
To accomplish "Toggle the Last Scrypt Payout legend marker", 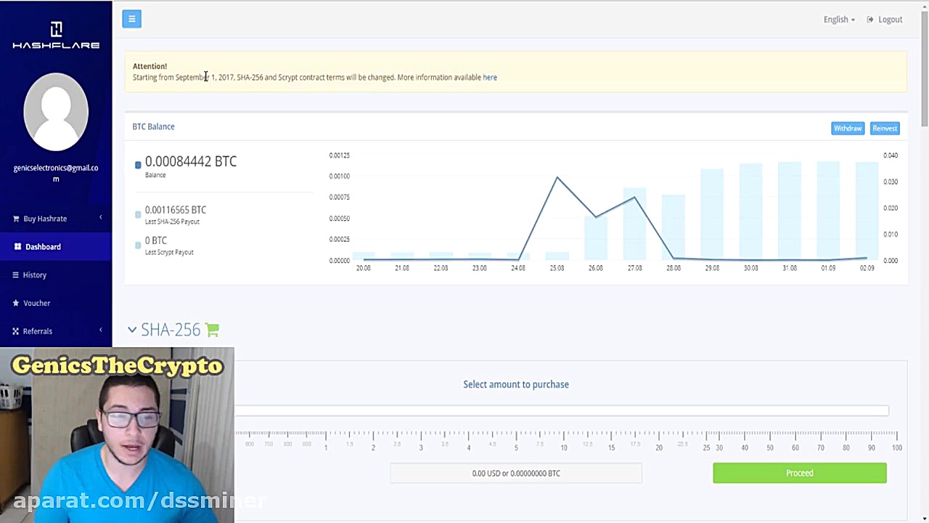I will tap(138, 246).
